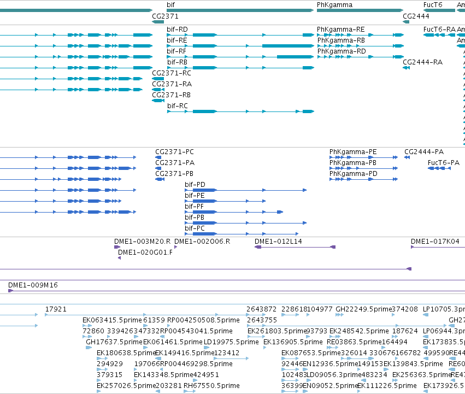Select transcript bif-RD
The image size is (465, 394).
pyautogui.click(x=177, y=30)
